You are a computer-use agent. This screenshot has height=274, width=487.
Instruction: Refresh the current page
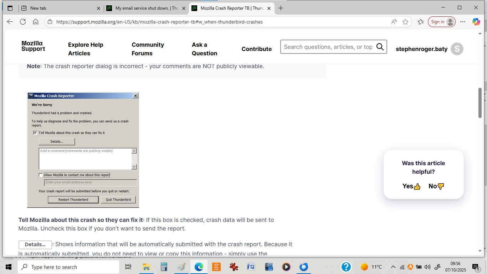tap(23, 22)
